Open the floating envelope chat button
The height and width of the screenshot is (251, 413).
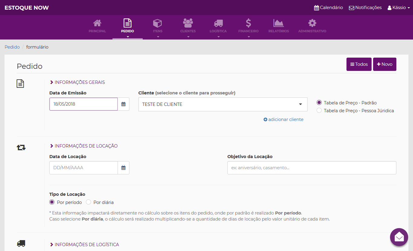(399, 237)
